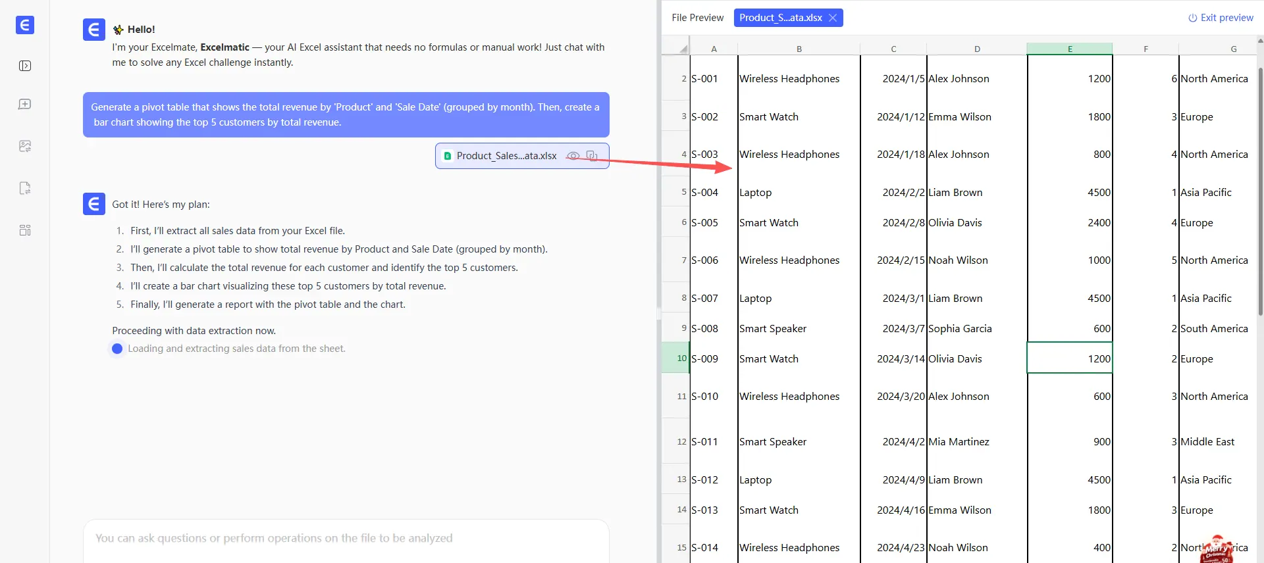
Task: Open the image conversion tool in the sidebar
Action: click(25, 146)
